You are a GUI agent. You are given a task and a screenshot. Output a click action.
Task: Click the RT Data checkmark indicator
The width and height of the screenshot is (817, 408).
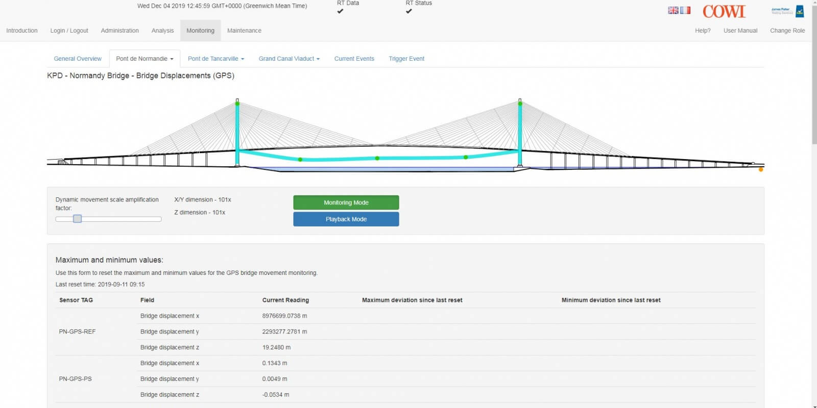pos(340,11)
